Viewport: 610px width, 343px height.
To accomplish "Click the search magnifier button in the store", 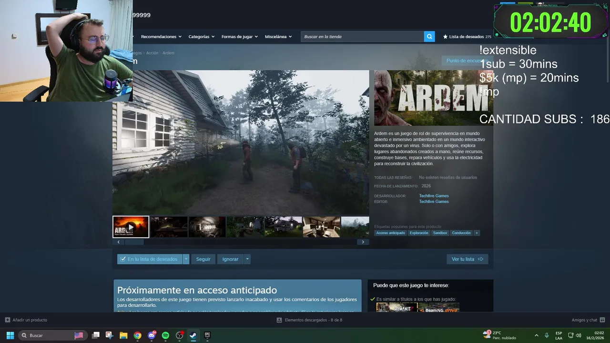I will tap(429, 36).
